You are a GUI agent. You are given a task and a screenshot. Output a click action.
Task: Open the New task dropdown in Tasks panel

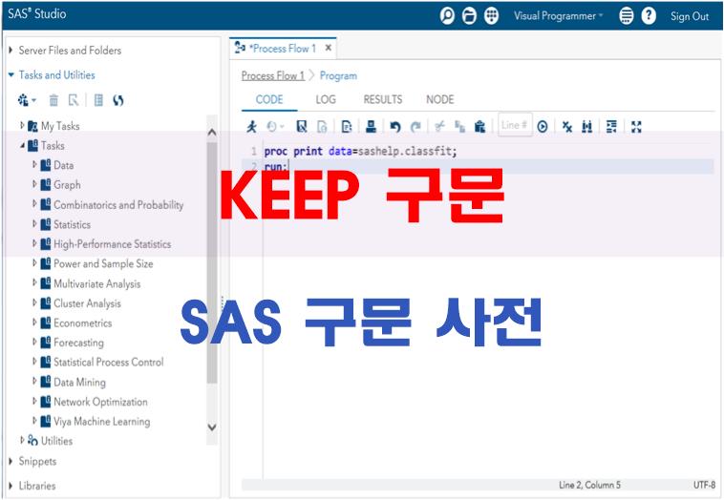pyautogui.click(x=27, y=100)
